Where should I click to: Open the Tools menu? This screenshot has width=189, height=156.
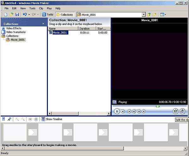[x=32, y=8]
